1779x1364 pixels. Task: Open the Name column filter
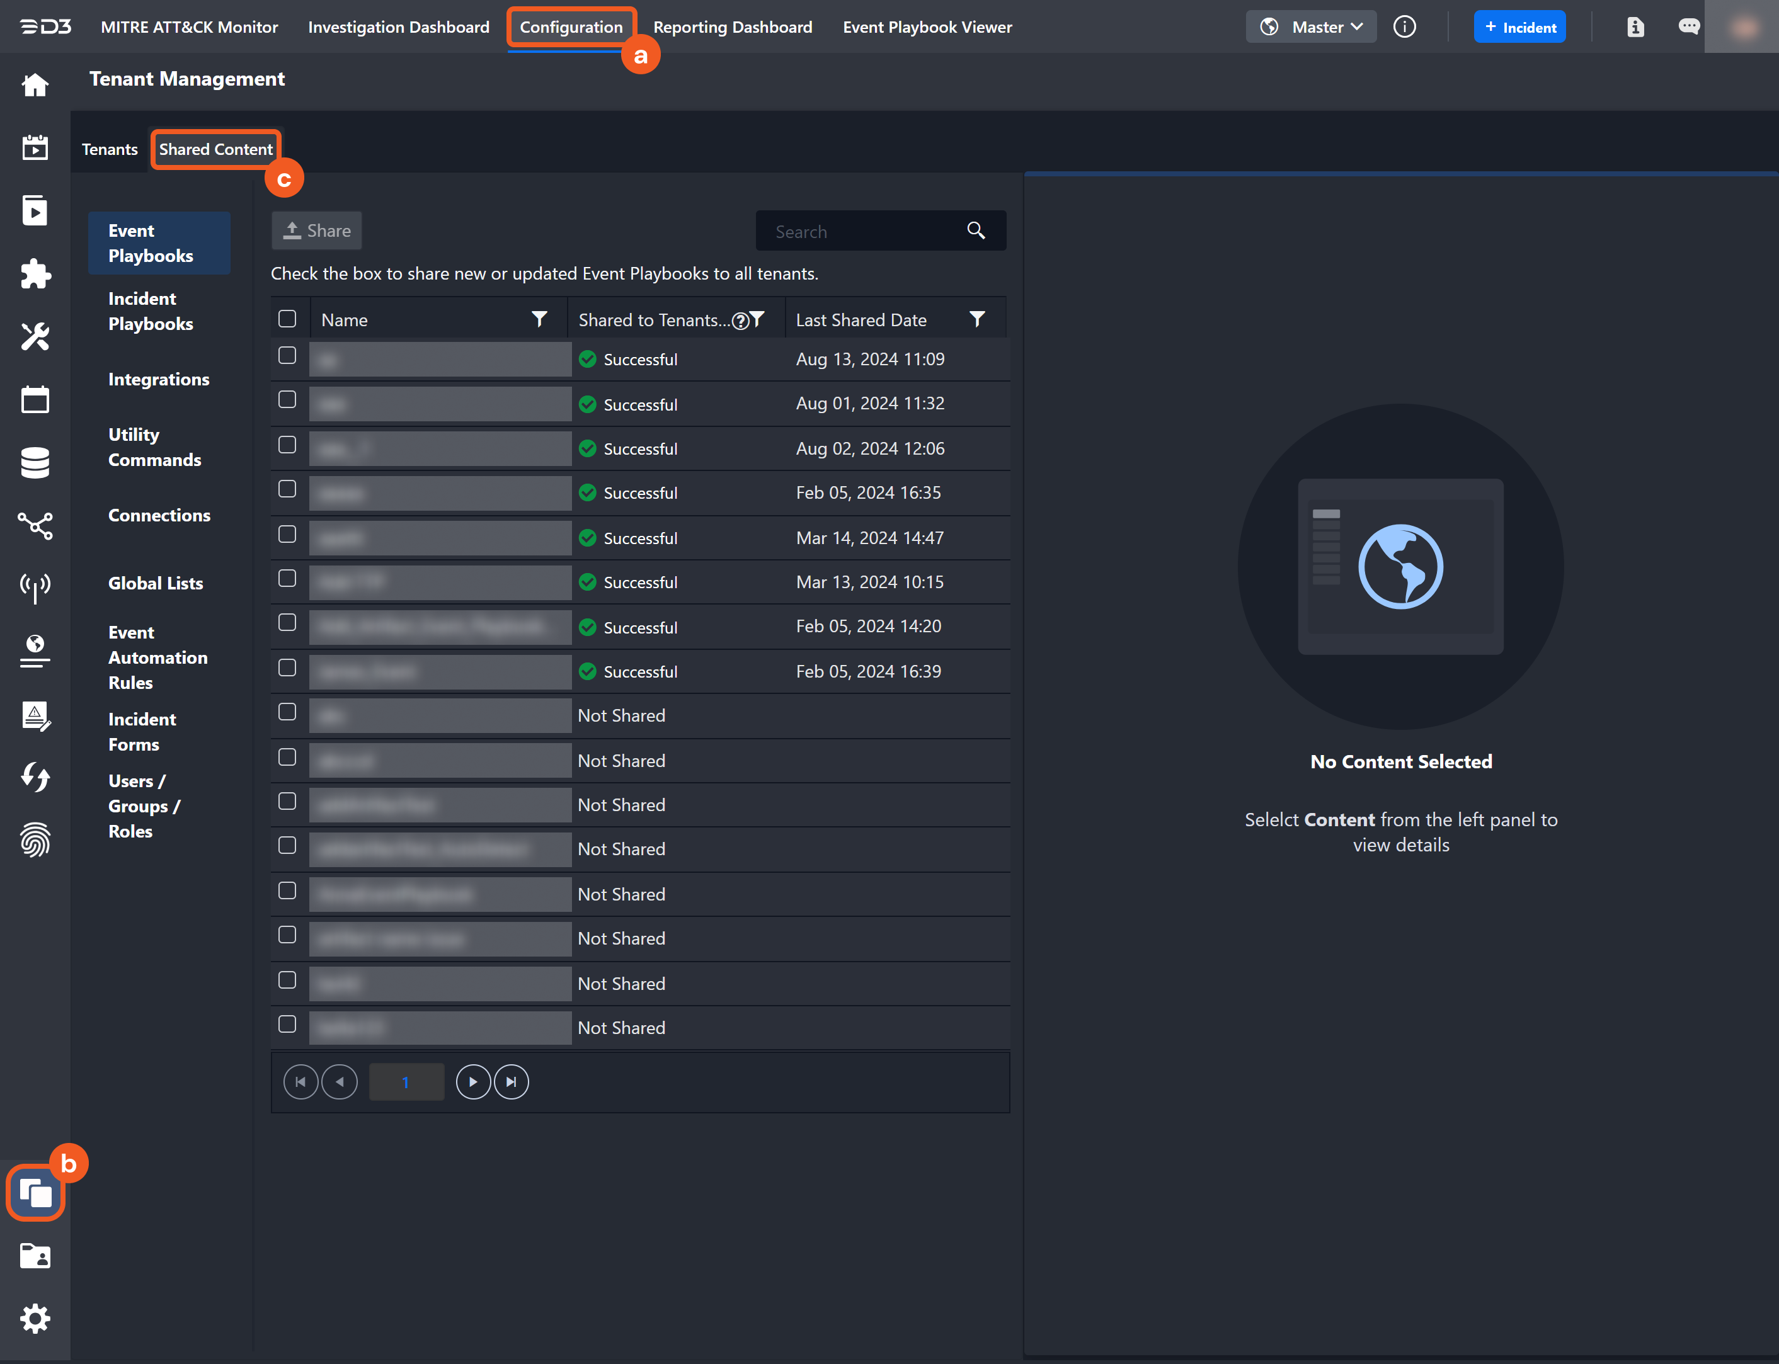coord(539,319)
